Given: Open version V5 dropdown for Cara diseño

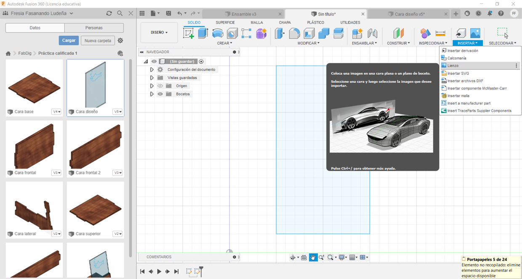Looking at the screenshot, I should click(x=118, y=112).
